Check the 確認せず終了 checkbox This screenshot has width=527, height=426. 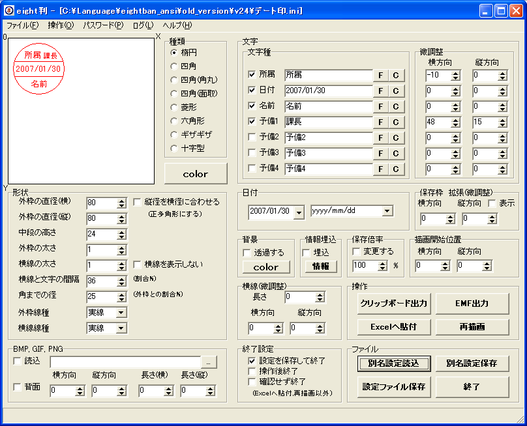[x=252, y=382]
